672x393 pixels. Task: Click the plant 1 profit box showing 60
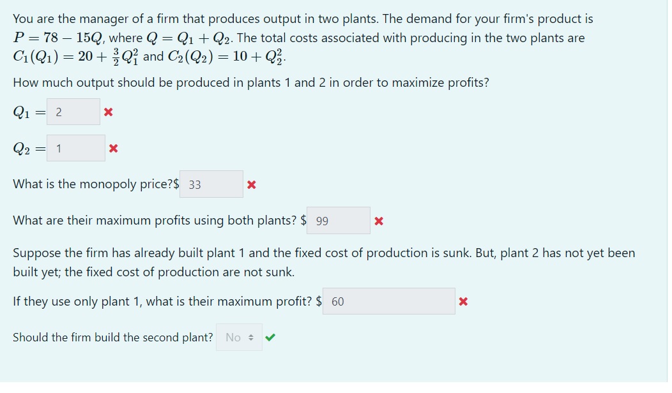pos(390,300)
